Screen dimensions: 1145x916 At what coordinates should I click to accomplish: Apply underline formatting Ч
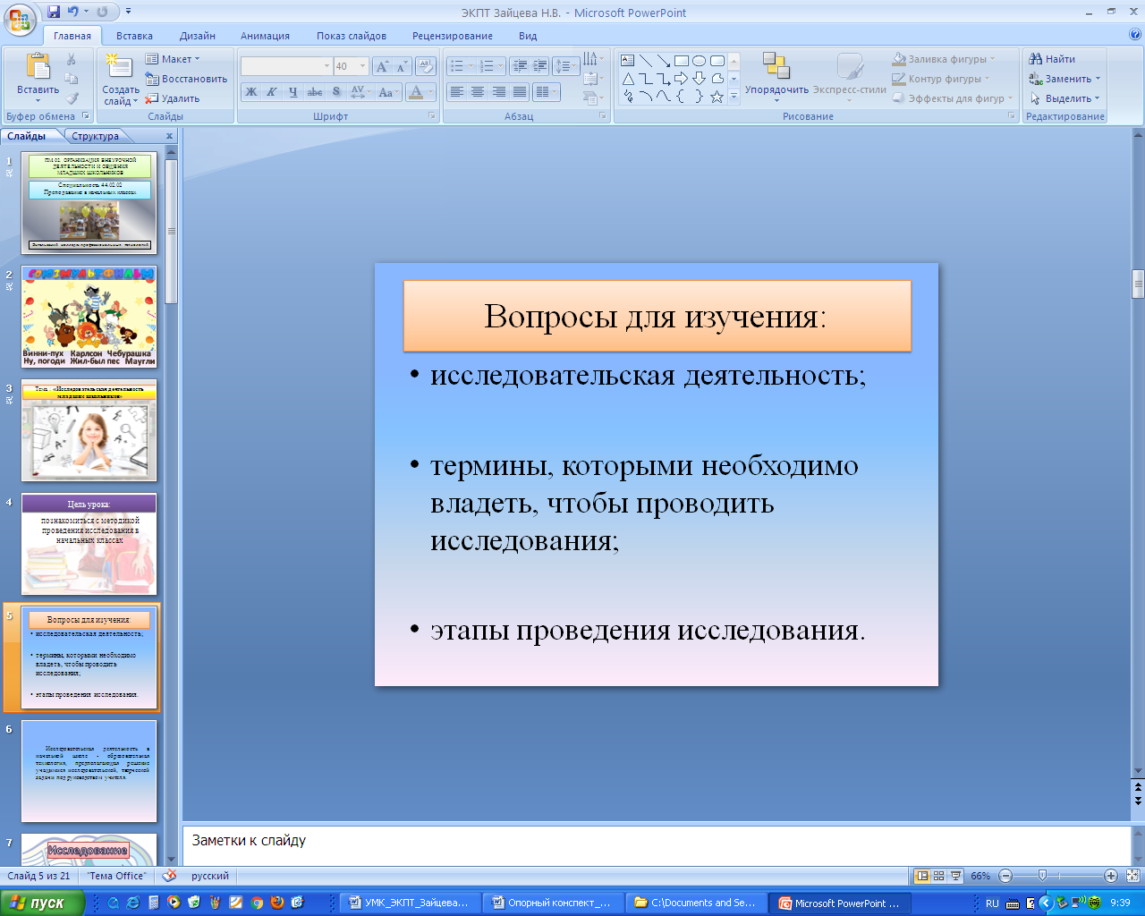pos(293,92)
